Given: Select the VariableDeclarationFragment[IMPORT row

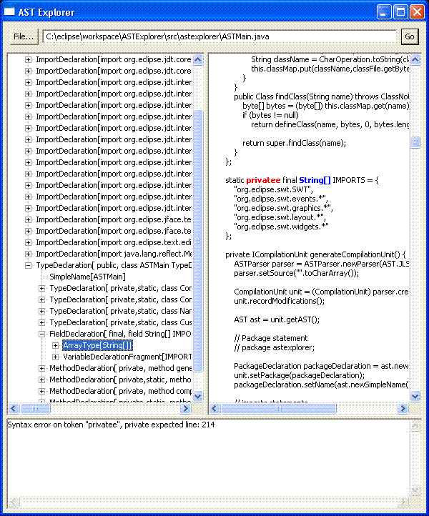Looking at the screenshot, I should [127, 357].
